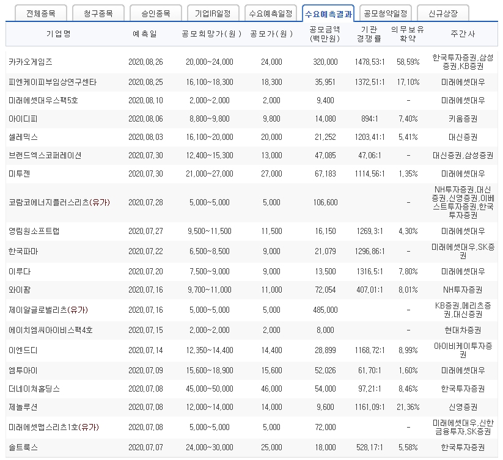The height and width of the screenshot is (460, 503).
Task: Open the 기업IR일정 tab
Action: tap(213, 13)
